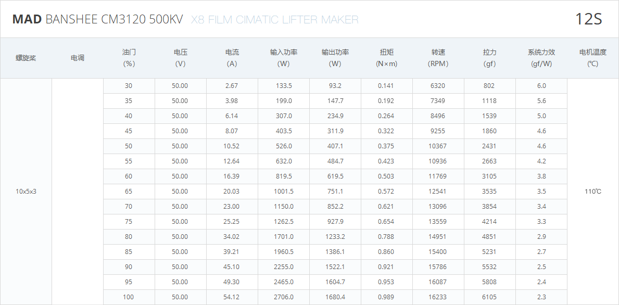Click the throttle value 80
This screenshot has height=305, width=619.
tap(129, 236)
